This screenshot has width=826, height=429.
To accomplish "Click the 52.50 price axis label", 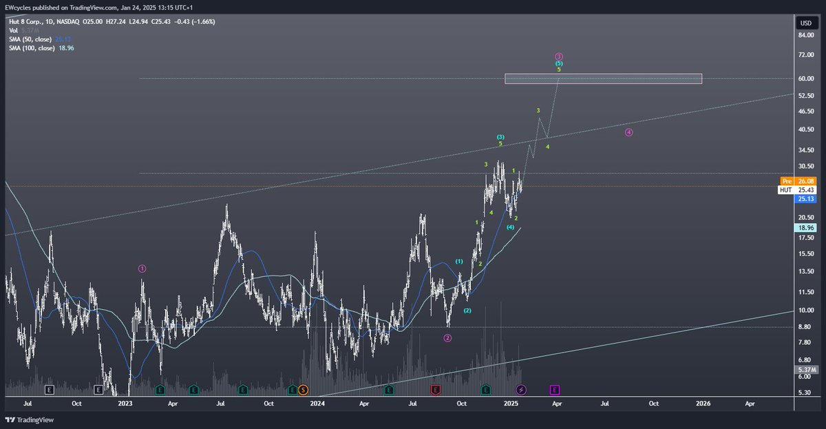I will 805,95.
